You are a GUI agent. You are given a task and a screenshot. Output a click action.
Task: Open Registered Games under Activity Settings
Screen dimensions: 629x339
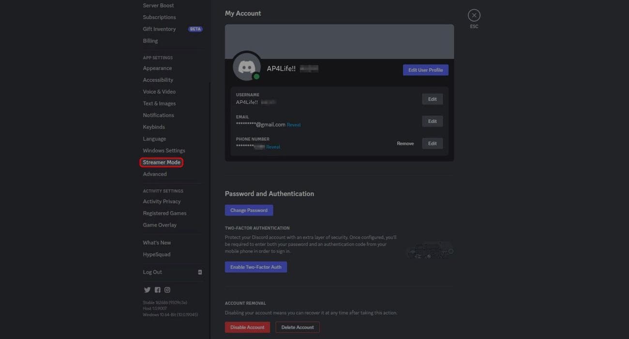pos(165,212)
